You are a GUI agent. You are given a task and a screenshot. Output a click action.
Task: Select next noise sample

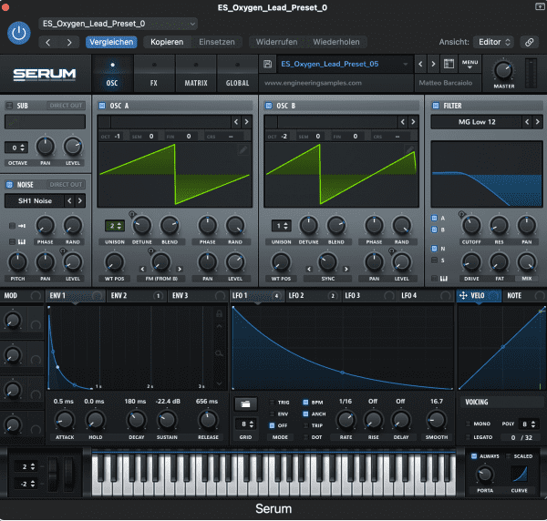[80, 200]
